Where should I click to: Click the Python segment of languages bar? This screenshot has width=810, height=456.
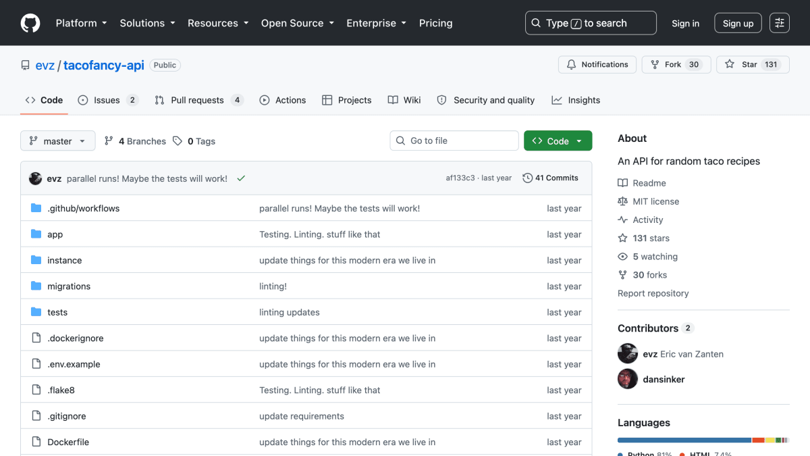point(684,440)
